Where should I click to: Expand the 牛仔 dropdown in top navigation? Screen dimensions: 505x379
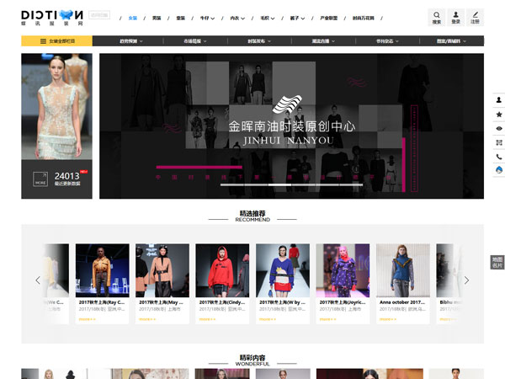207,18
